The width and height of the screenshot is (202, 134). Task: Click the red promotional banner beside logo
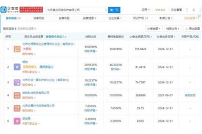tap(31, 10)
